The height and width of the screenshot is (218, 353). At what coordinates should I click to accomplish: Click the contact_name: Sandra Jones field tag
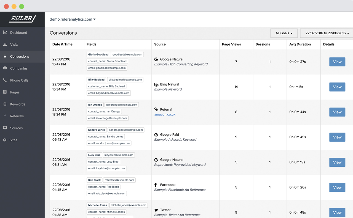pos(106,137)
